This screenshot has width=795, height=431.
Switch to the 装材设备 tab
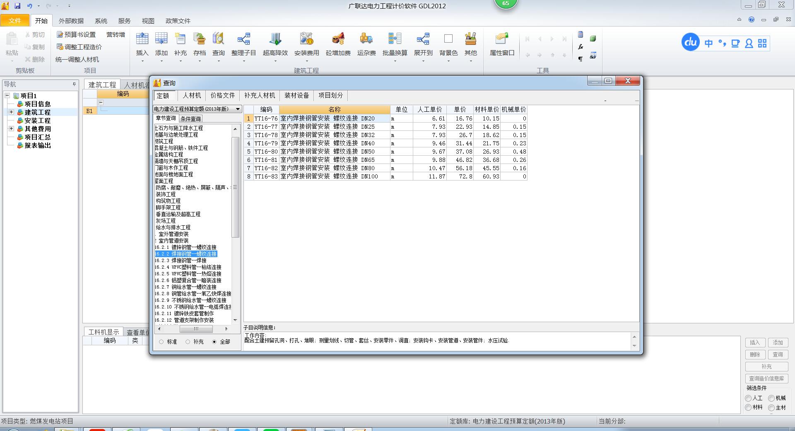tap(296, 96)
